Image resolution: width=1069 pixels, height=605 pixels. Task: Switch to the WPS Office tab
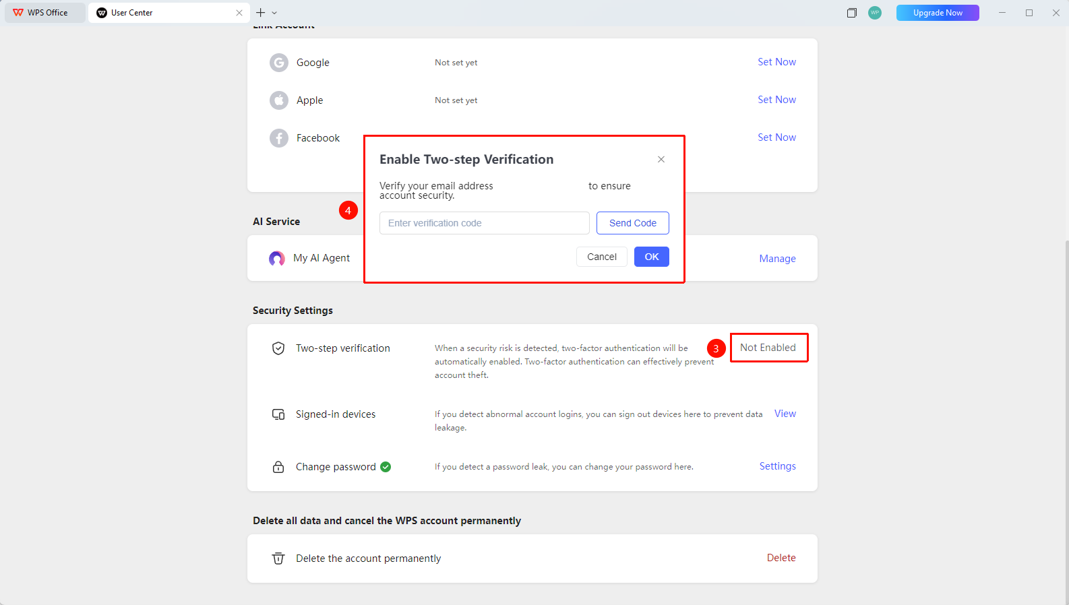pyautogui.click(x=45, y=13)
